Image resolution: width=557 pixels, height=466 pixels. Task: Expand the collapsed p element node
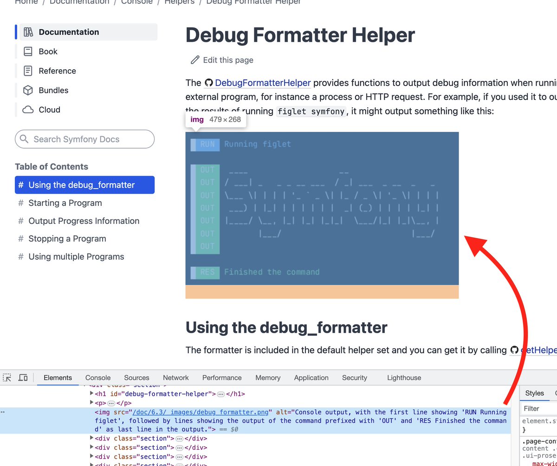(92, 403)
